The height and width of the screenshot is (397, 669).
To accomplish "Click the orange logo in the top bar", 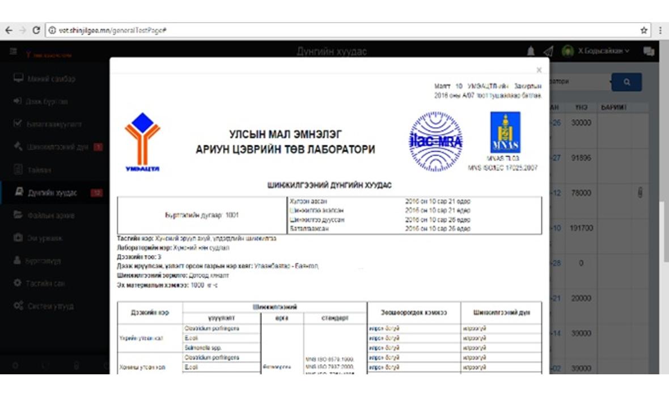I will pyautogui.click(x=49, y=54).
